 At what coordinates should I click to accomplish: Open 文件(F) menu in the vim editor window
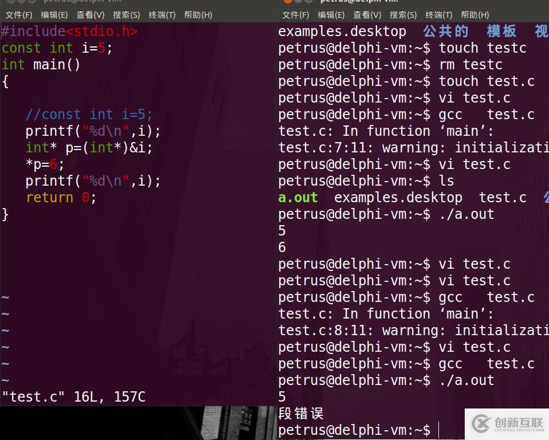coord(19,15)
